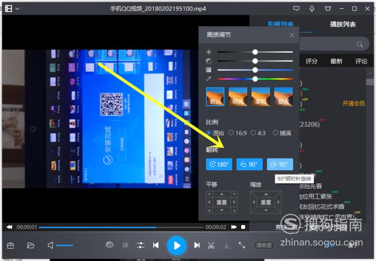Open the scissors clip tool

point(211,245)
